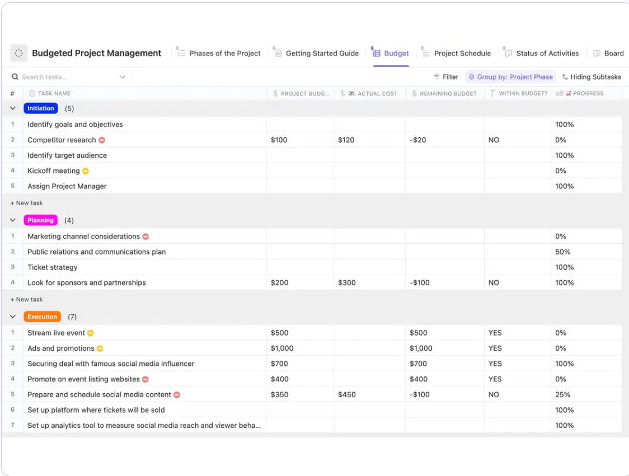Switch to Phases of the Project tab
Screen dimensions: 629x476
click(219, 53)
